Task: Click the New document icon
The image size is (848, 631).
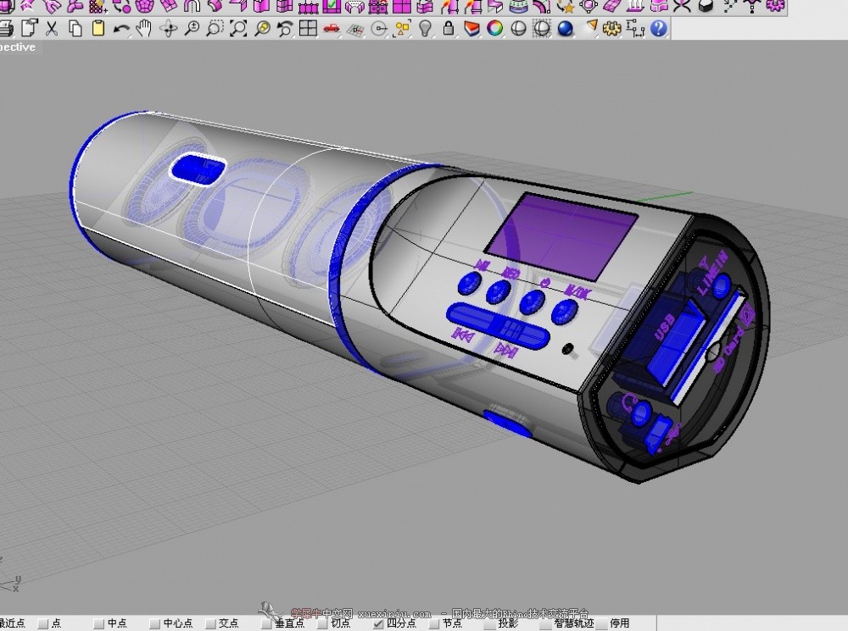Action: coord(30,28)
